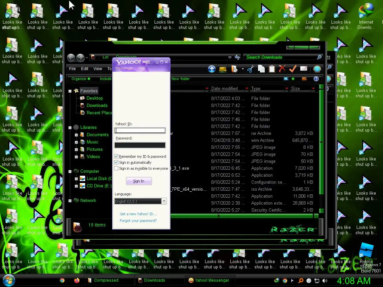Launch Firefox from the taskbar quick launch
Image resolution: width=383 pixels, height=287 pixels.
[77, 280]
